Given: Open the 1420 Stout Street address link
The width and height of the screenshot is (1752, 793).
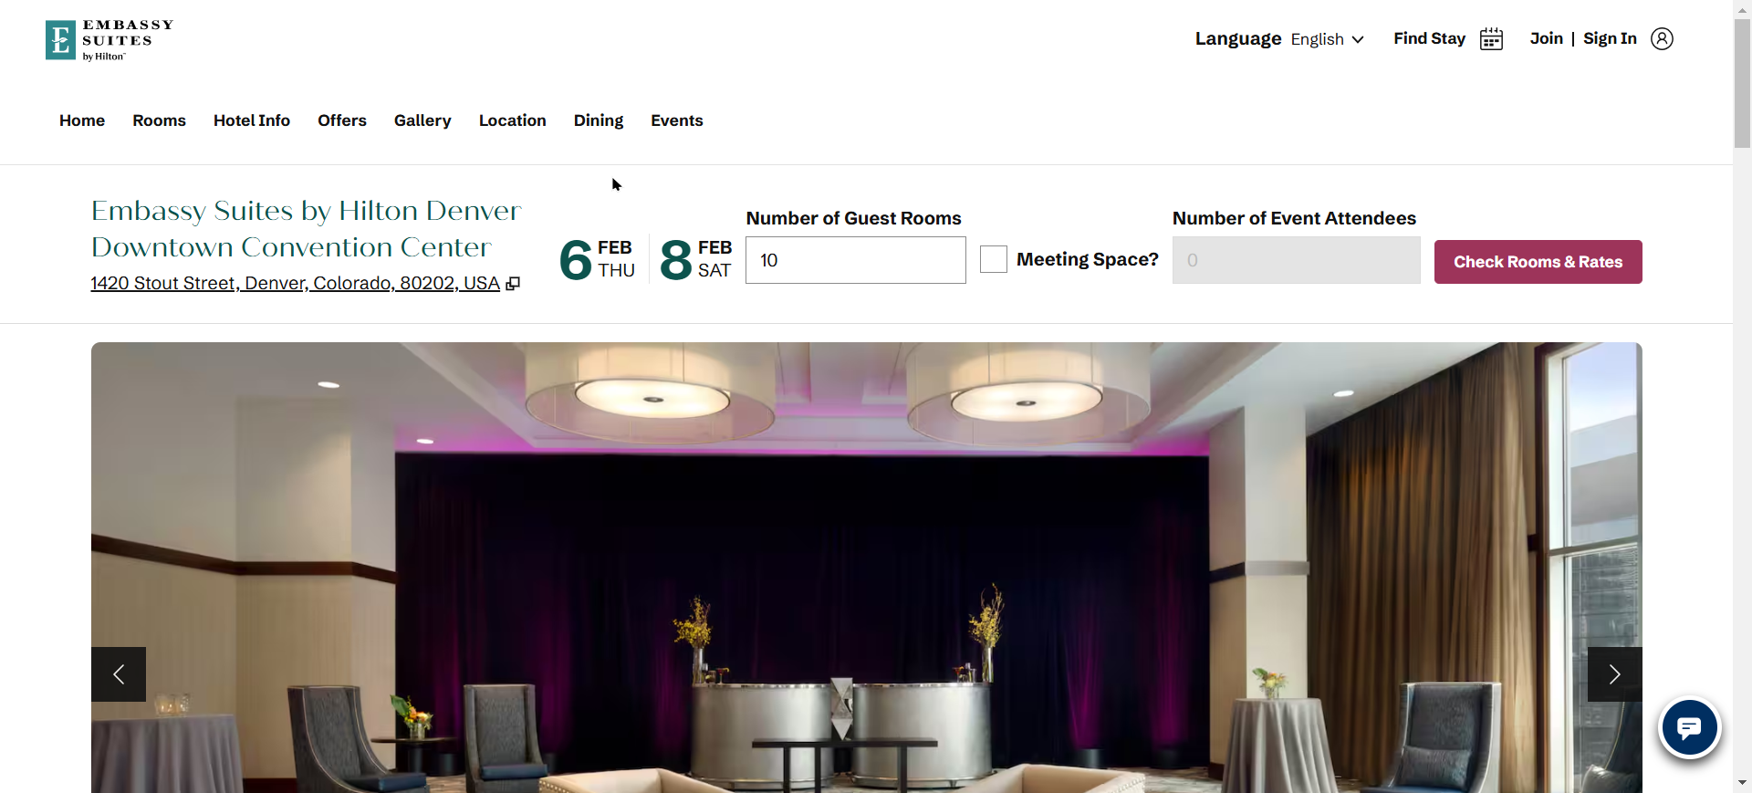Looking at the screenshot, I should [x=295, y=283].
